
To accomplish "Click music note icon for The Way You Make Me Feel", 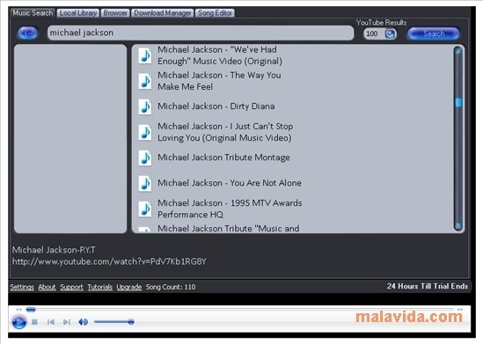I will click(145, 81).
